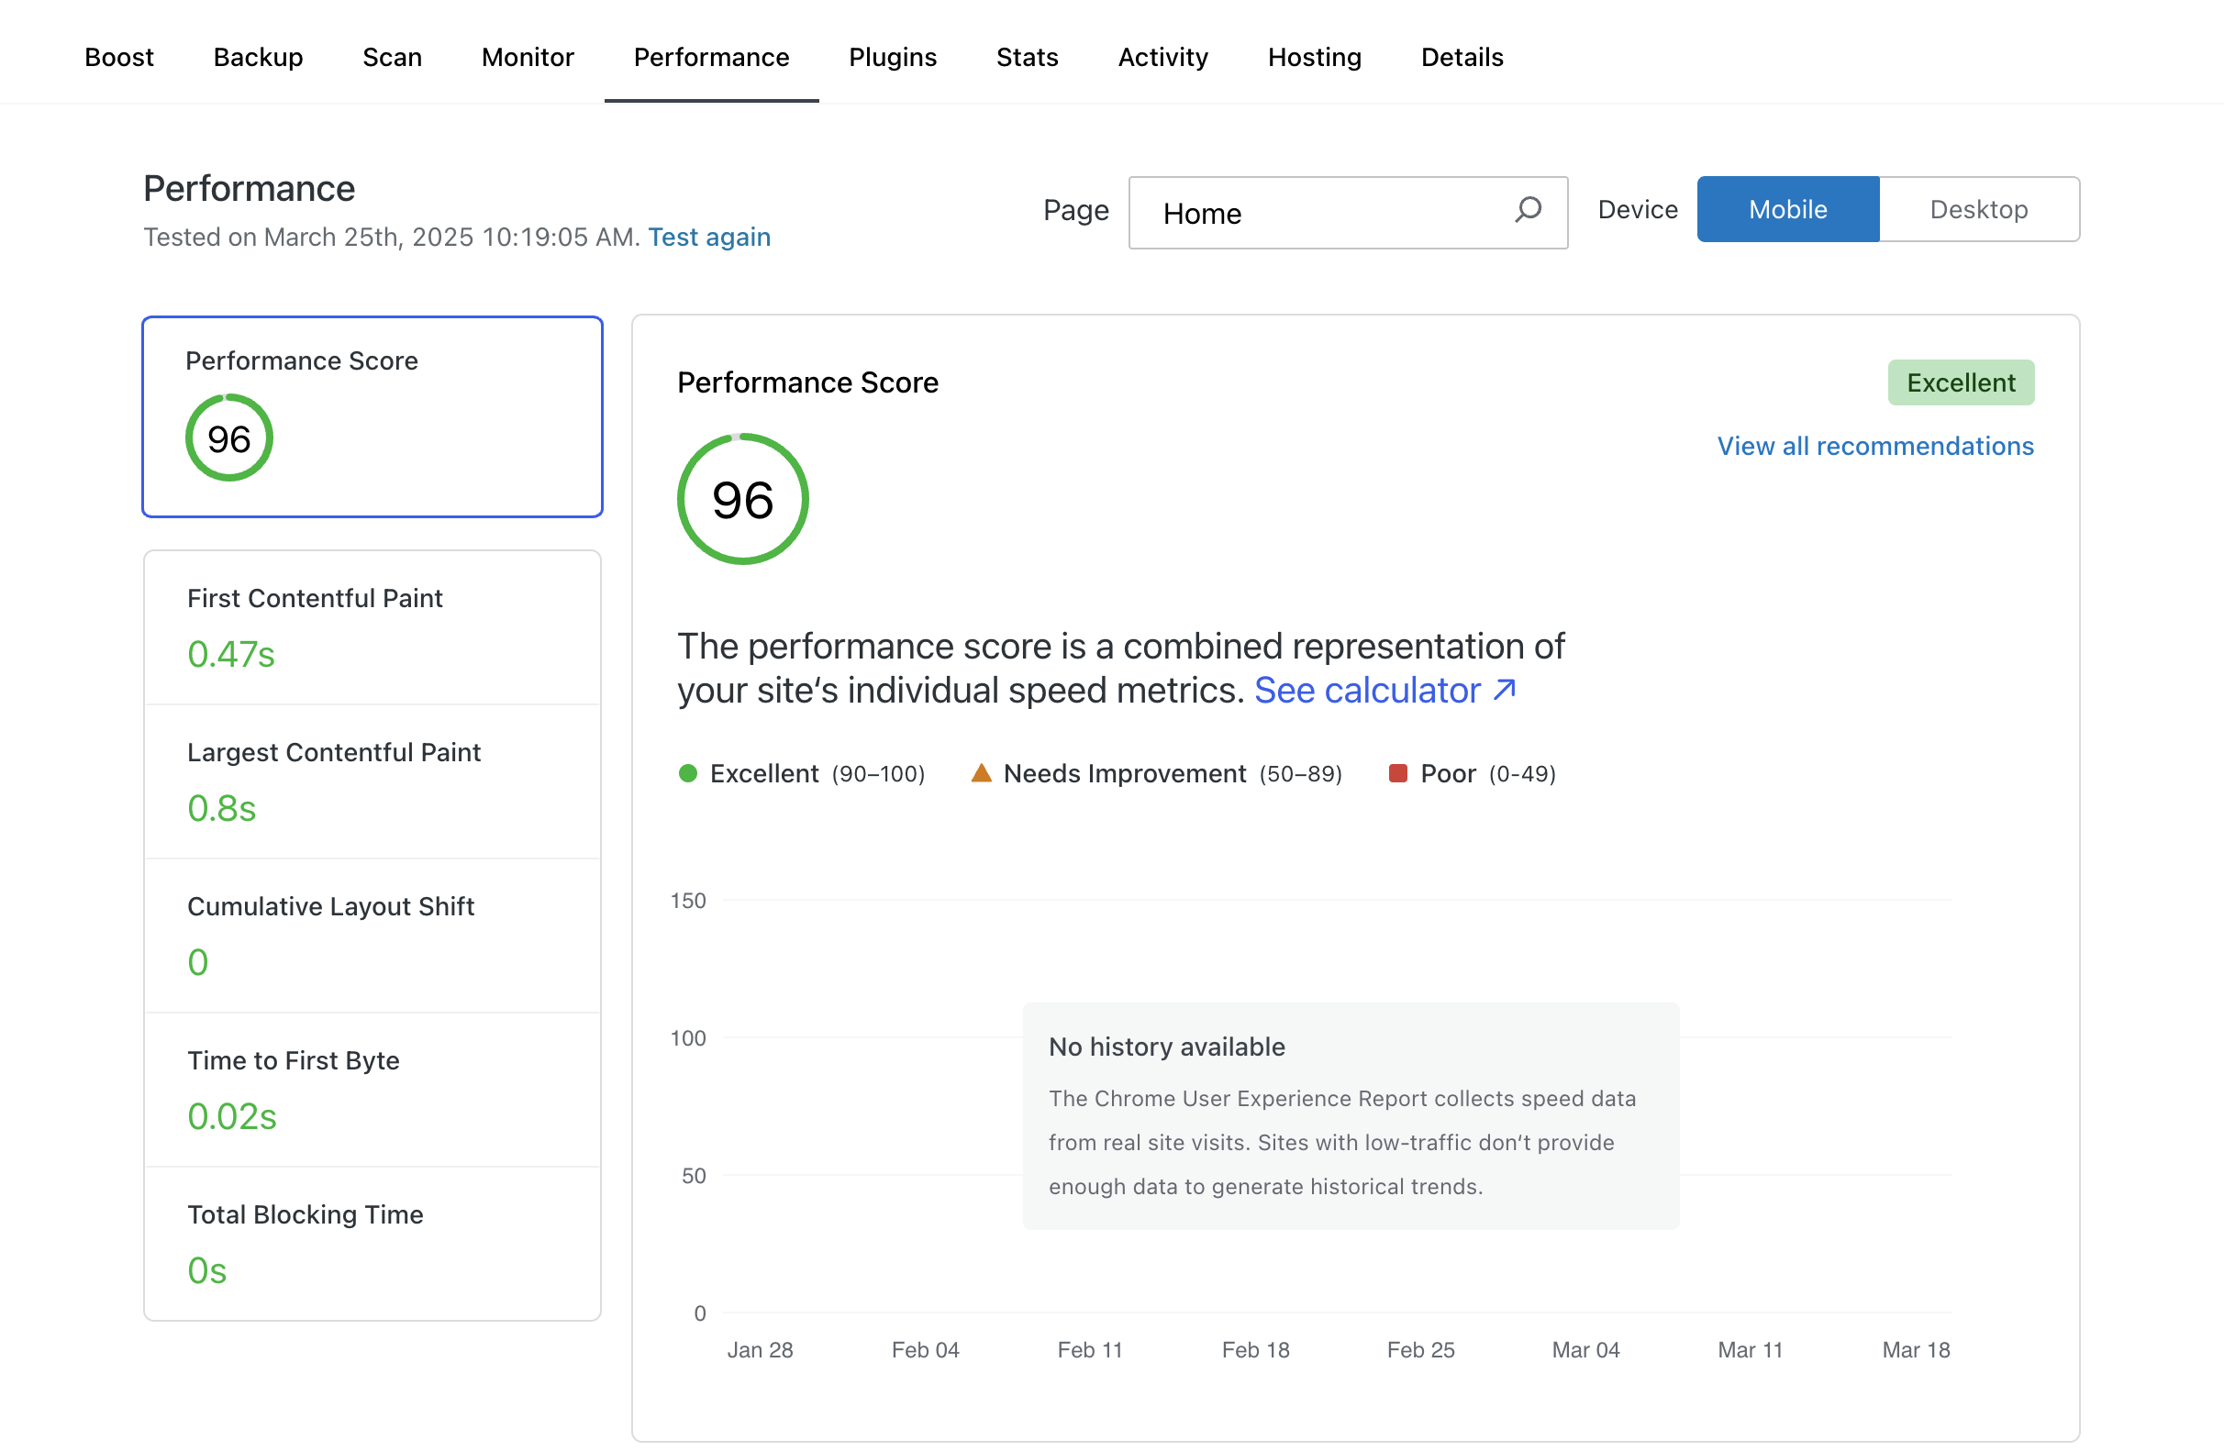Select the Largest Contentful Paint metric card
The width and height of the screenshot is (2224, 1451).
point(372,781)
